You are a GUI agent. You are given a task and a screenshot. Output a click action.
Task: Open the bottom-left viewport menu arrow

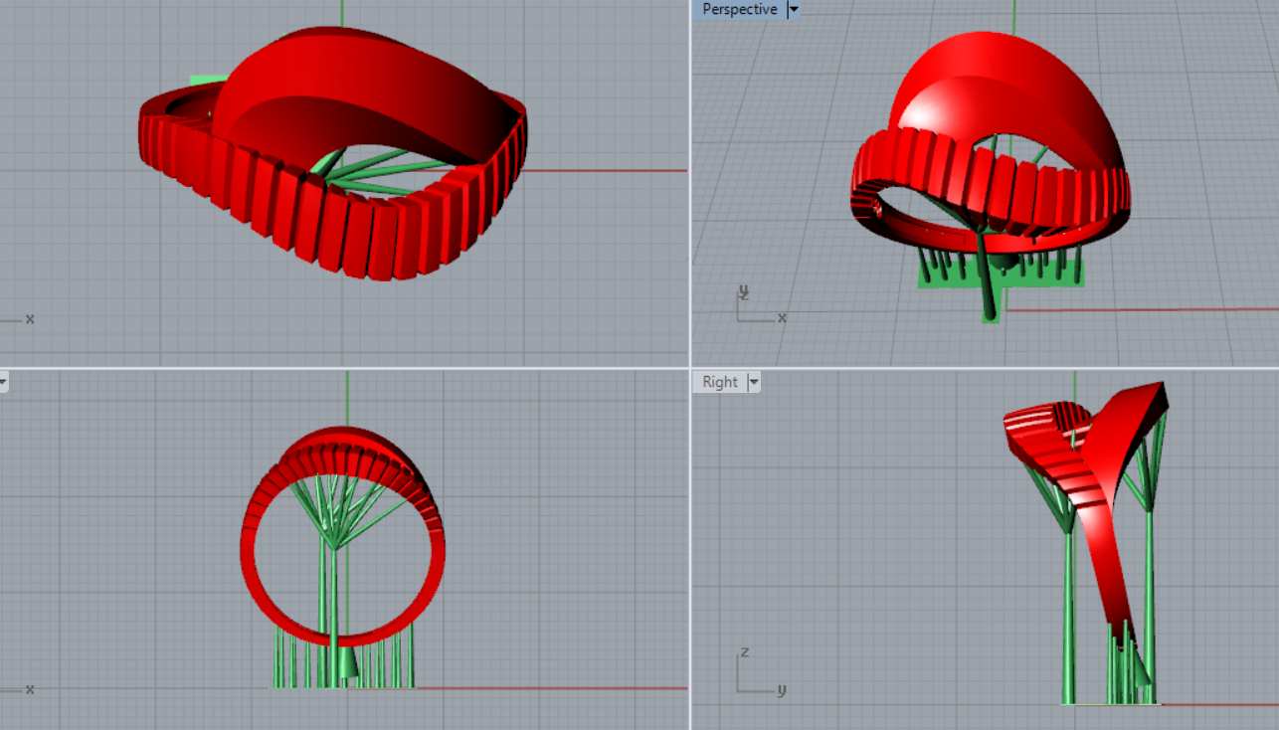(x=3, y=382)
